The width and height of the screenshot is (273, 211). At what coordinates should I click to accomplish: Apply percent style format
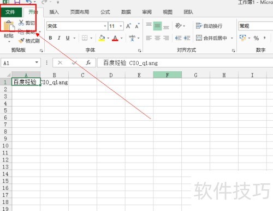tap(256, 38)
